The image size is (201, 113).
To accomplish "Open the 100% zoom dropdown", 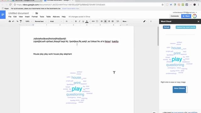I will (x=29, y=21).
